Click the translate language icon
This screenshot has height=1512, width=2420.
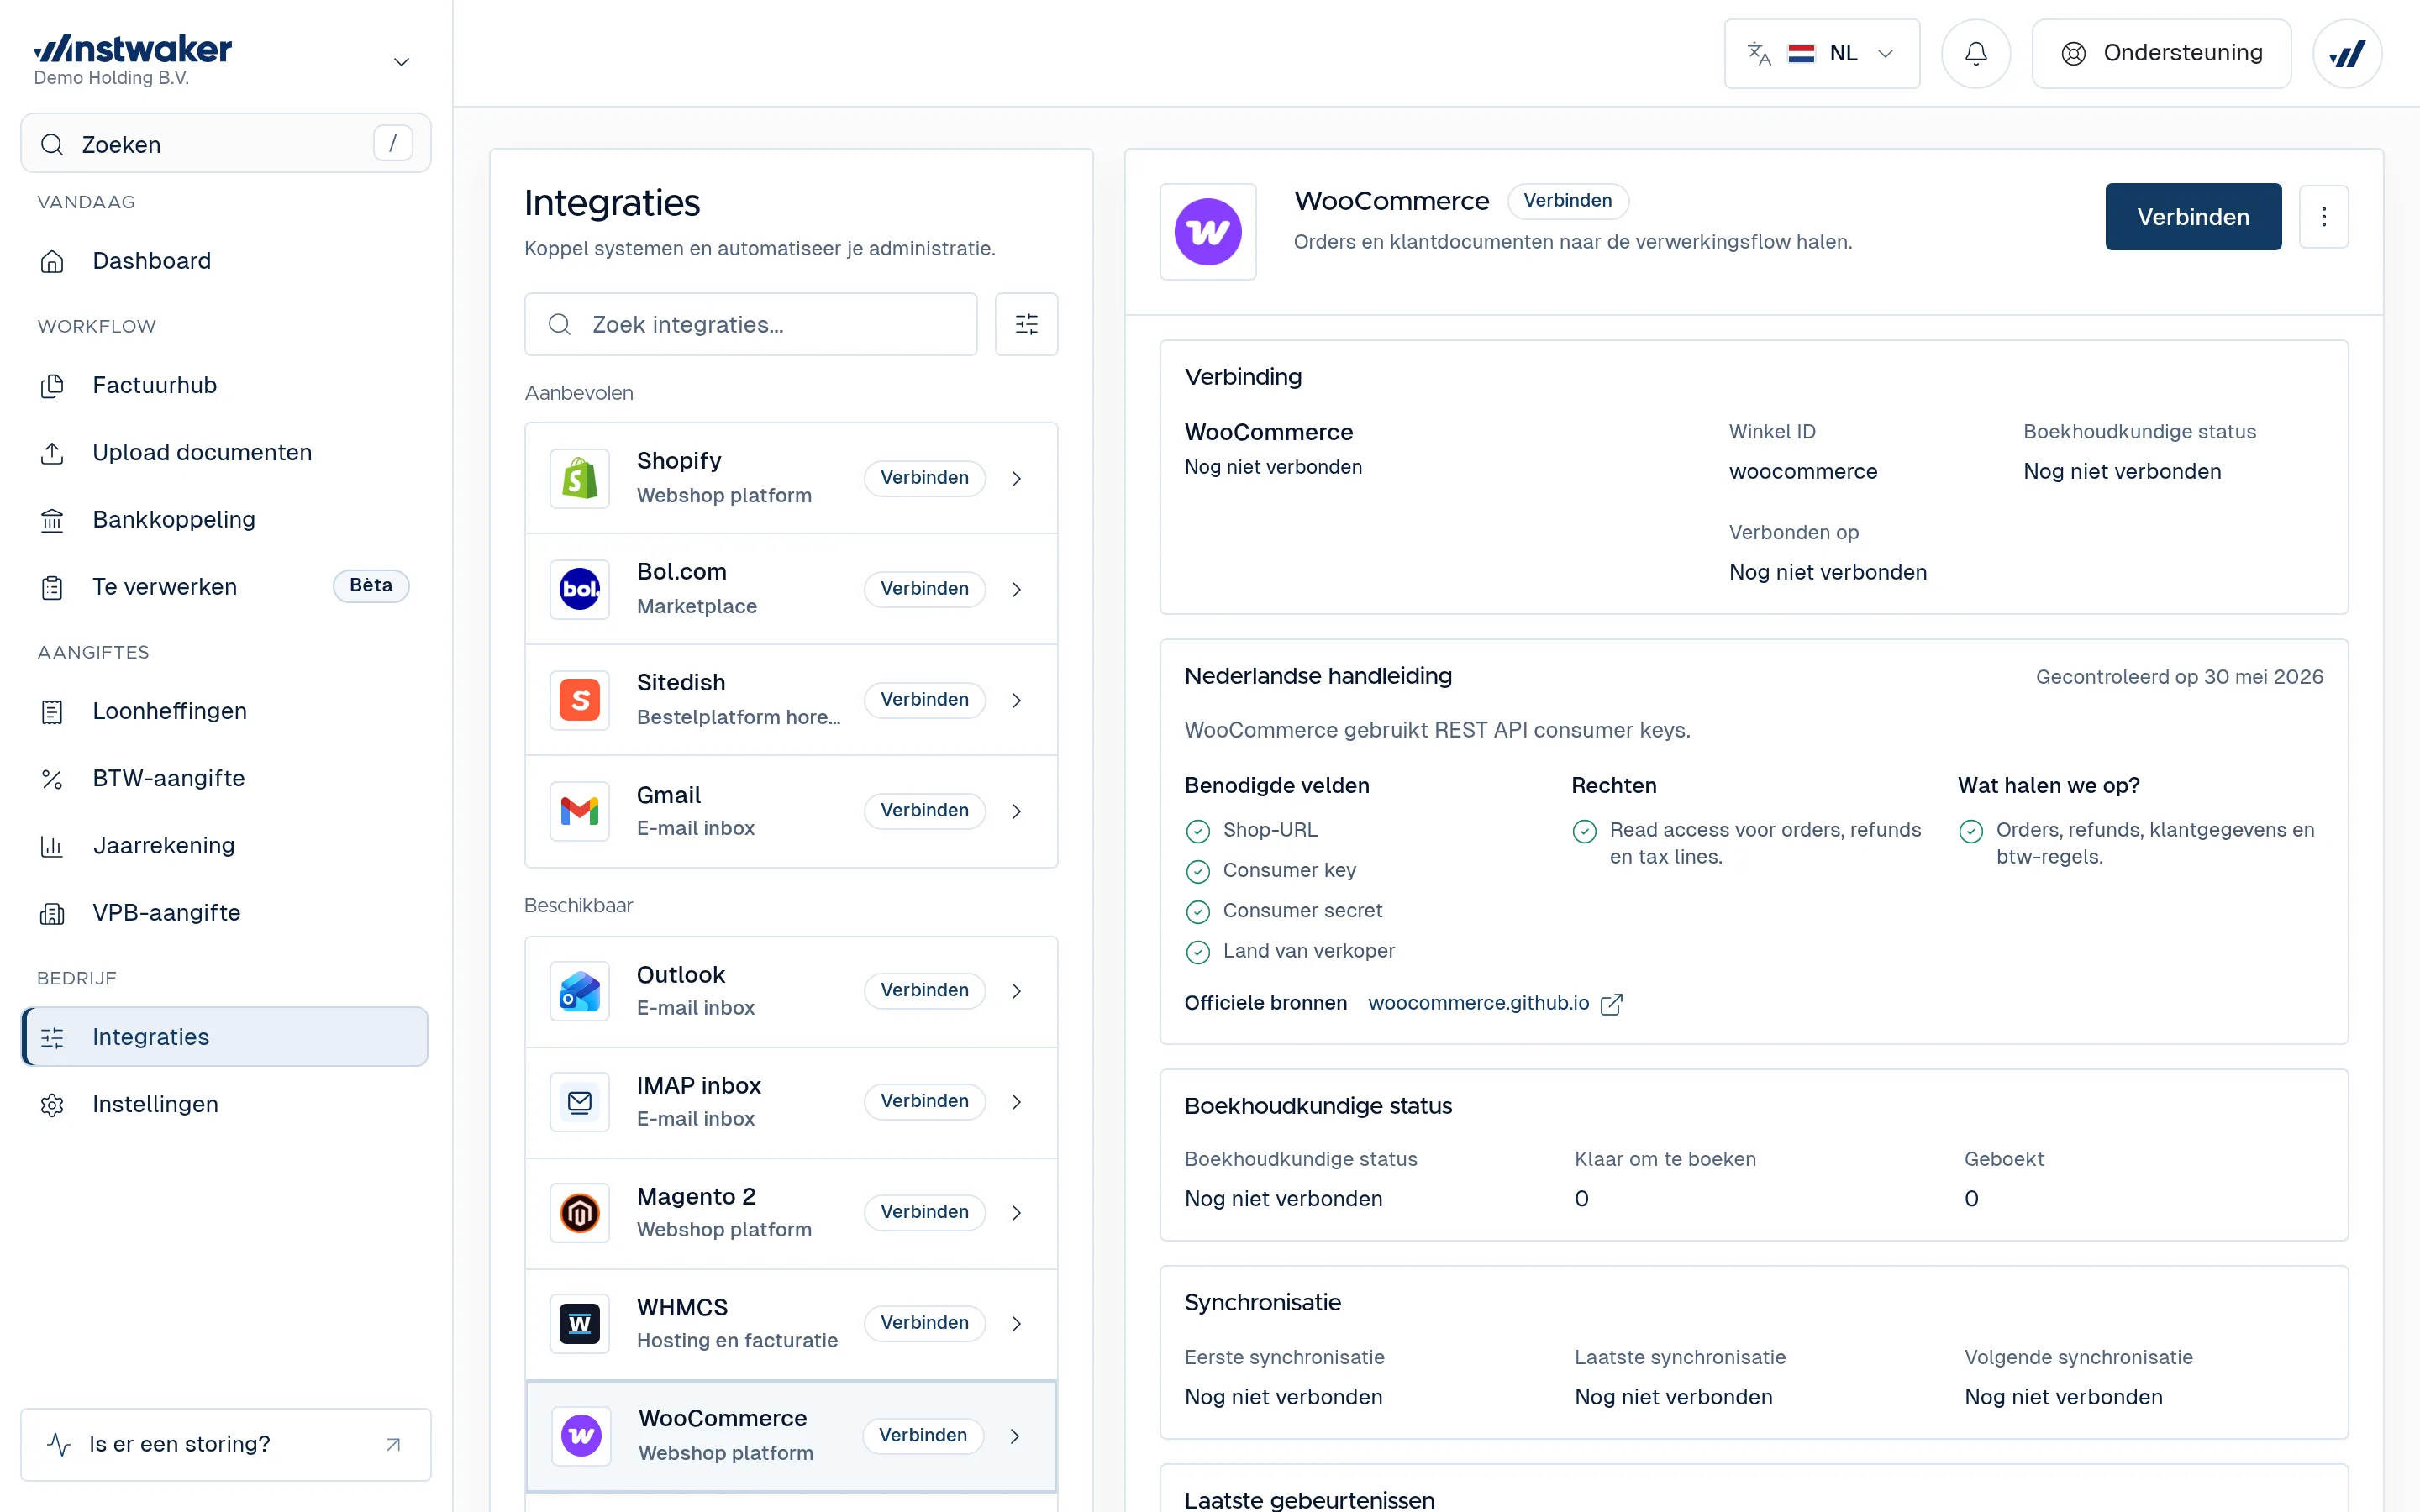coord(1759,53)
